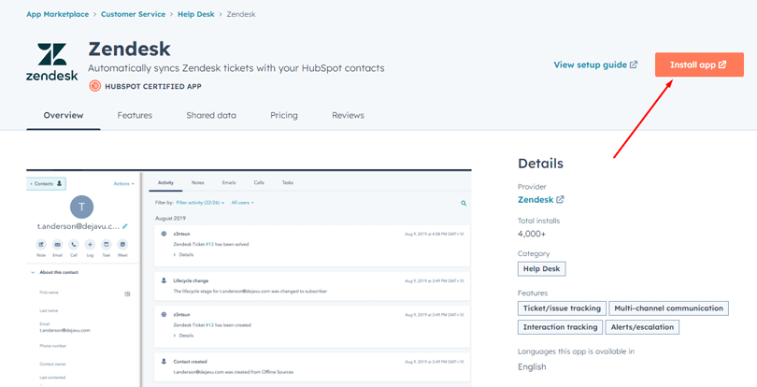
Task: Switch to the Features tab
Action: pos(135,116)
